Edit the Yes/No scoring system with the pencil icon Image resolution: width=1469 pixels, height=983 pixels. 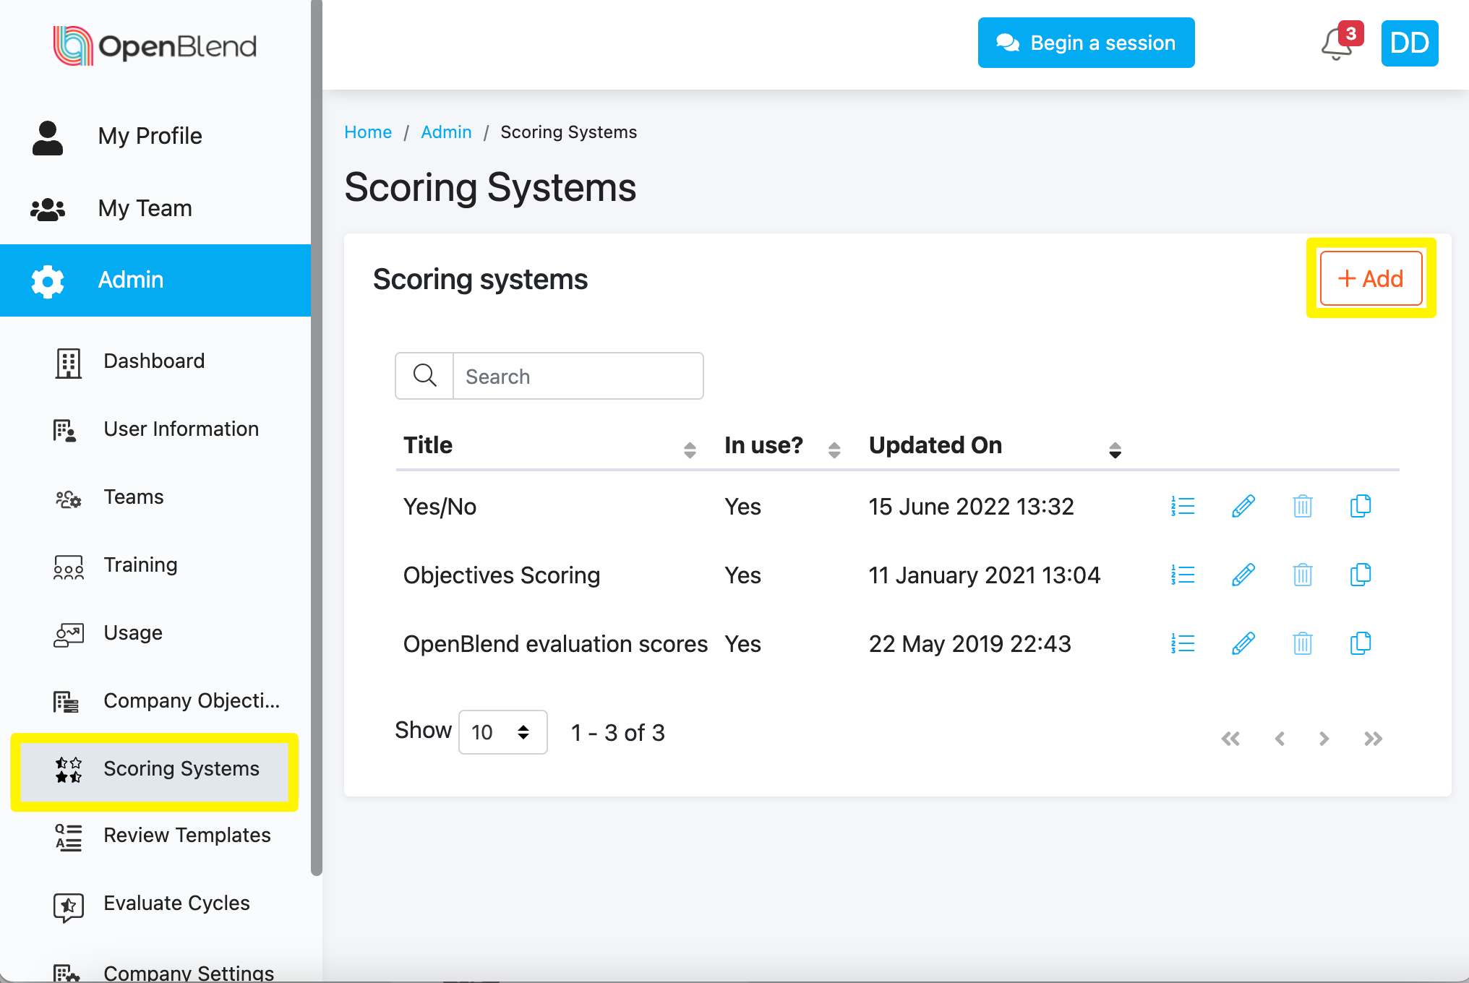pos(1243,506)
